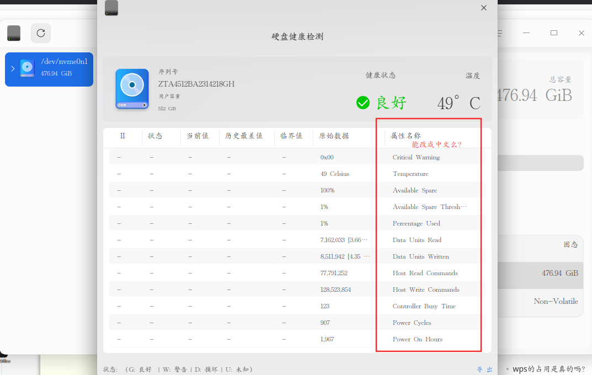
Task: Click the hard disk icon in dialog title bar
Action: (111, 8)
